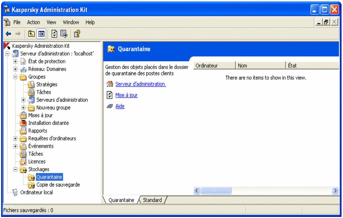Click the Help toolbar icon
This screenshot has width=343, height=218.
click(x=77, y=34)
